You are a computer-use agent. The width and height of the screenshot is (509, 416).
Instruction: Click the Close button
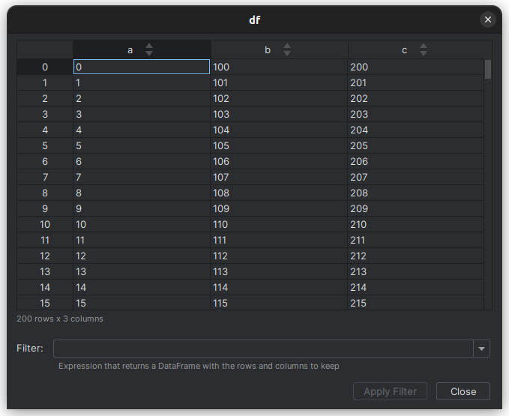pyautogui.click(x=463, y=391)
